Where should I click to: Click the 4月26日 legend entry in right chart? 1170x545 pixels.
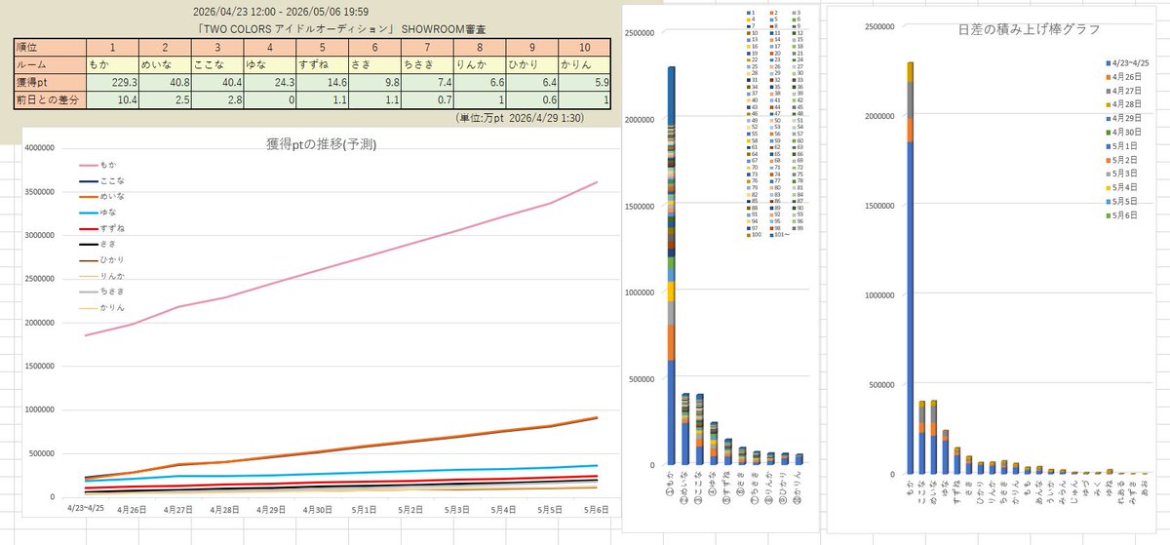click(x=1123, y=79)
